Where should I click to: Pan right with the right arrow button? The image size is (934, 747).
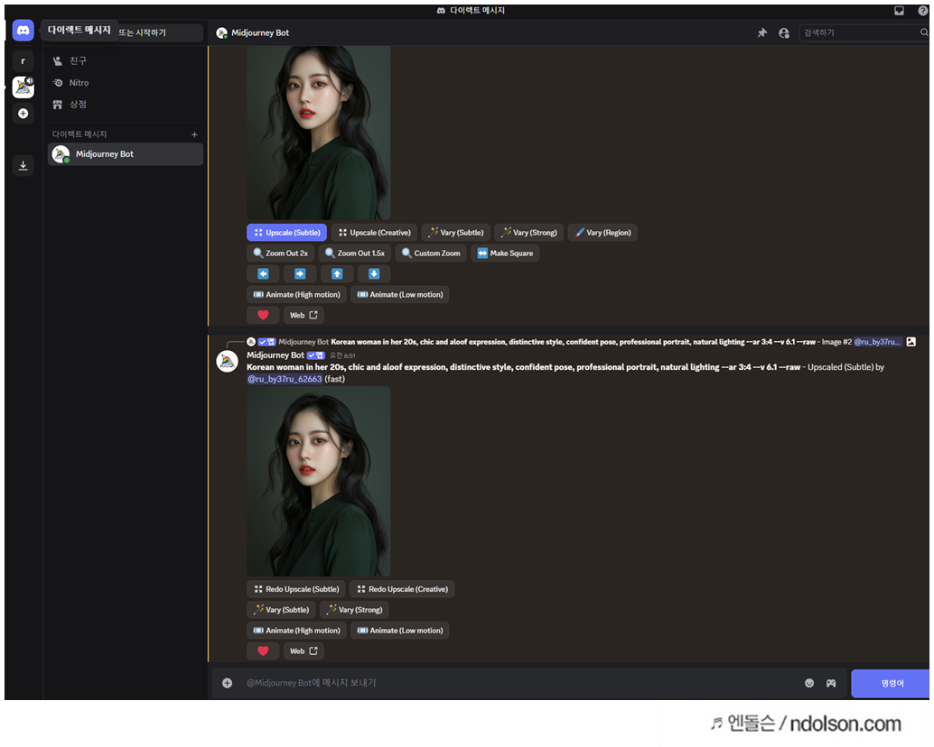click(300, 273)
